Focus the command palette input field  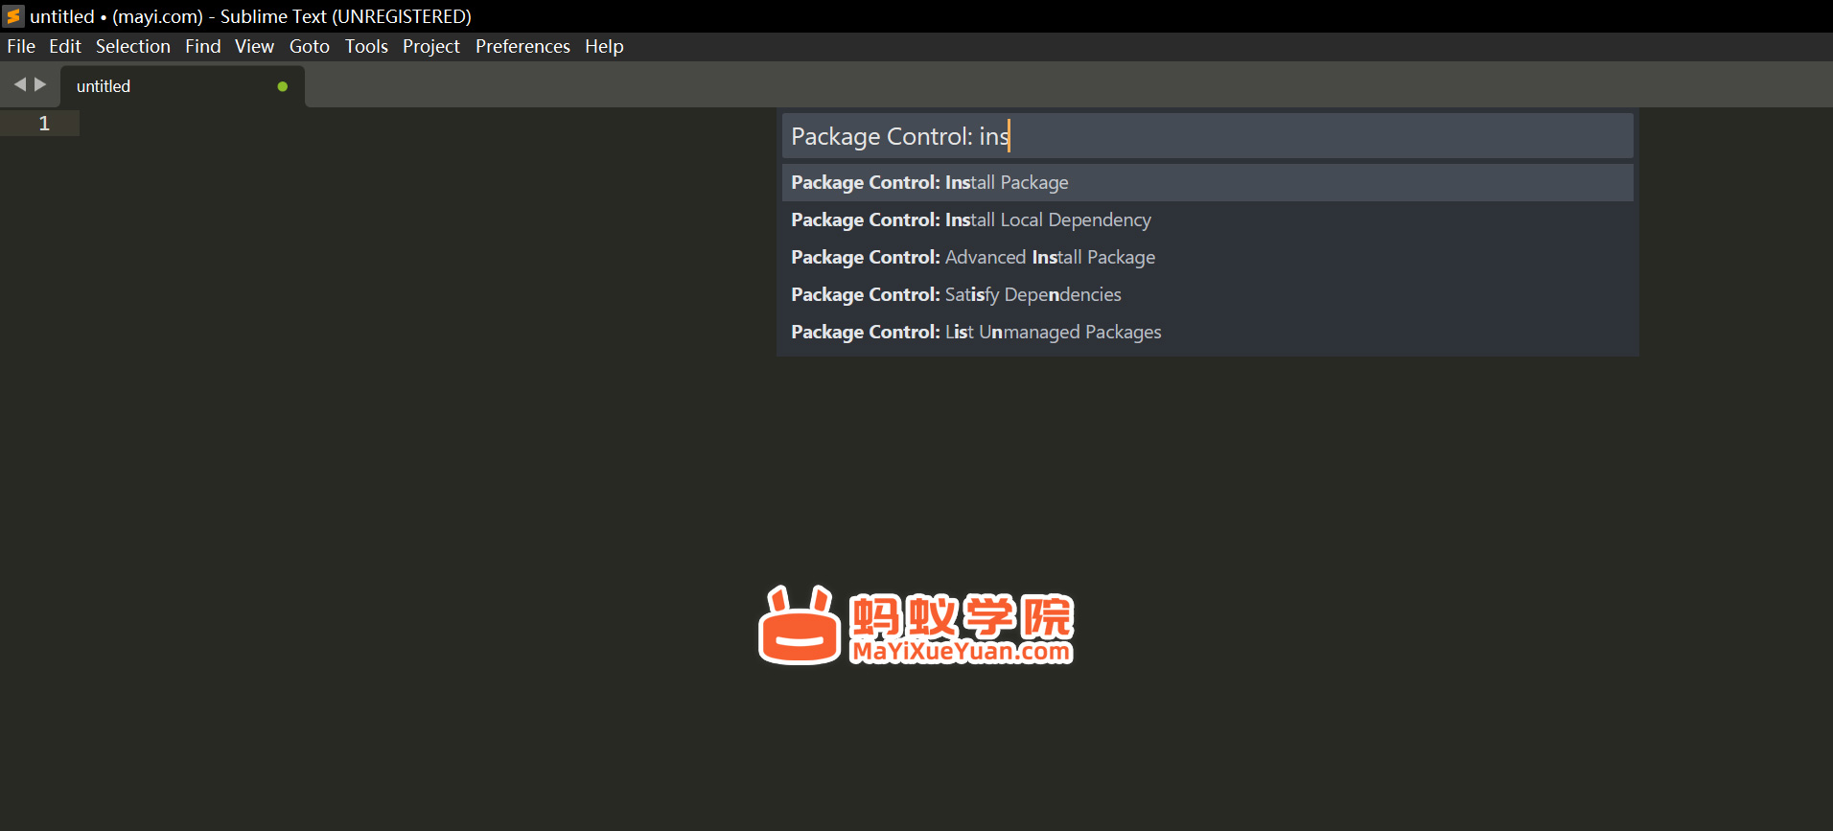point(1208,136)
